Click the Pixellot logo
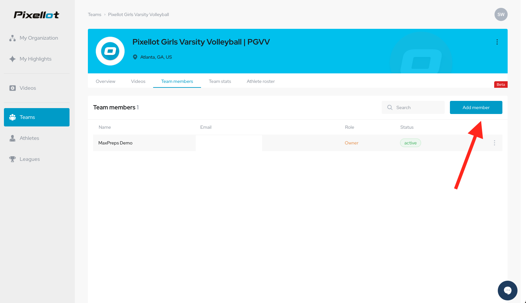The width and height of the screenshot is (526, 303). coord(36,15)
